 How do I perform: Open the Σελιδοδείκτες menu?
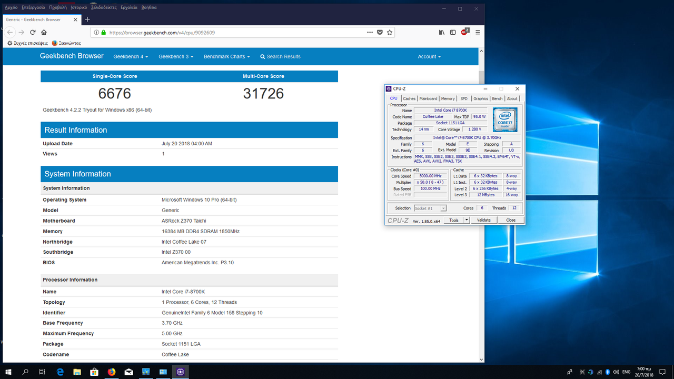pyautogui.click(x=104, y=7)
